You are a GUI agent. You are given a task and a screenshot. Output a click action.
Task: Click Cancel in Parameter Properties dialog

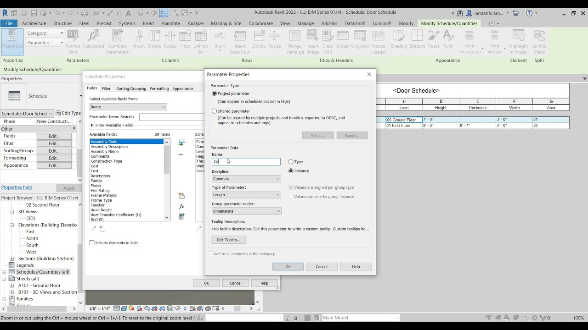(322, 267)
